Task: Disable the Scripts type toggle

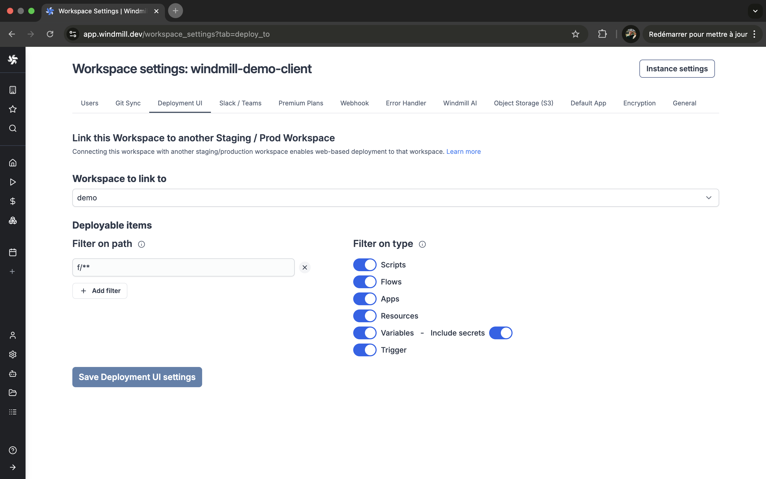Action: tap(365, 265)
